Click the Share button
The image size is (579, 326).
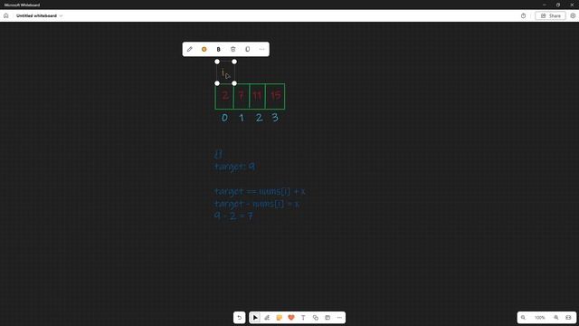[x=550, y=16]
